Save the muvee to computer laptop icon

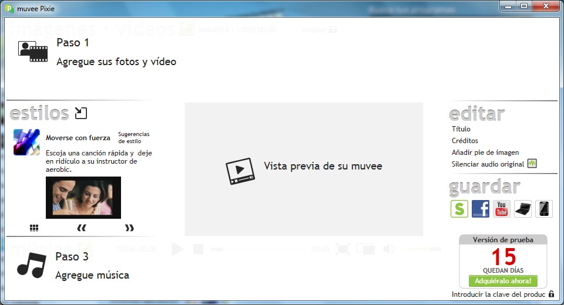point(523,209)
